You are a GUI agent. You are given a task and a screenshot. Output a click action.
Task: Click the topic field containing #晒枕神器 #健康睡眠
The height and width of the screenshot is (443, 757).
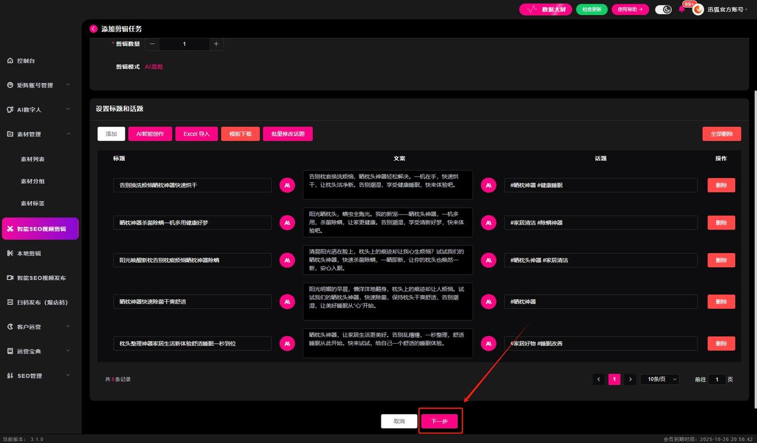[x=600, y=185]
